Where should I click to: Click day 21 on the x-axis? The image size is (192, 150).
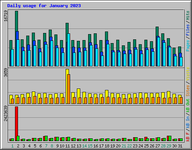click(x=124, y=146)
